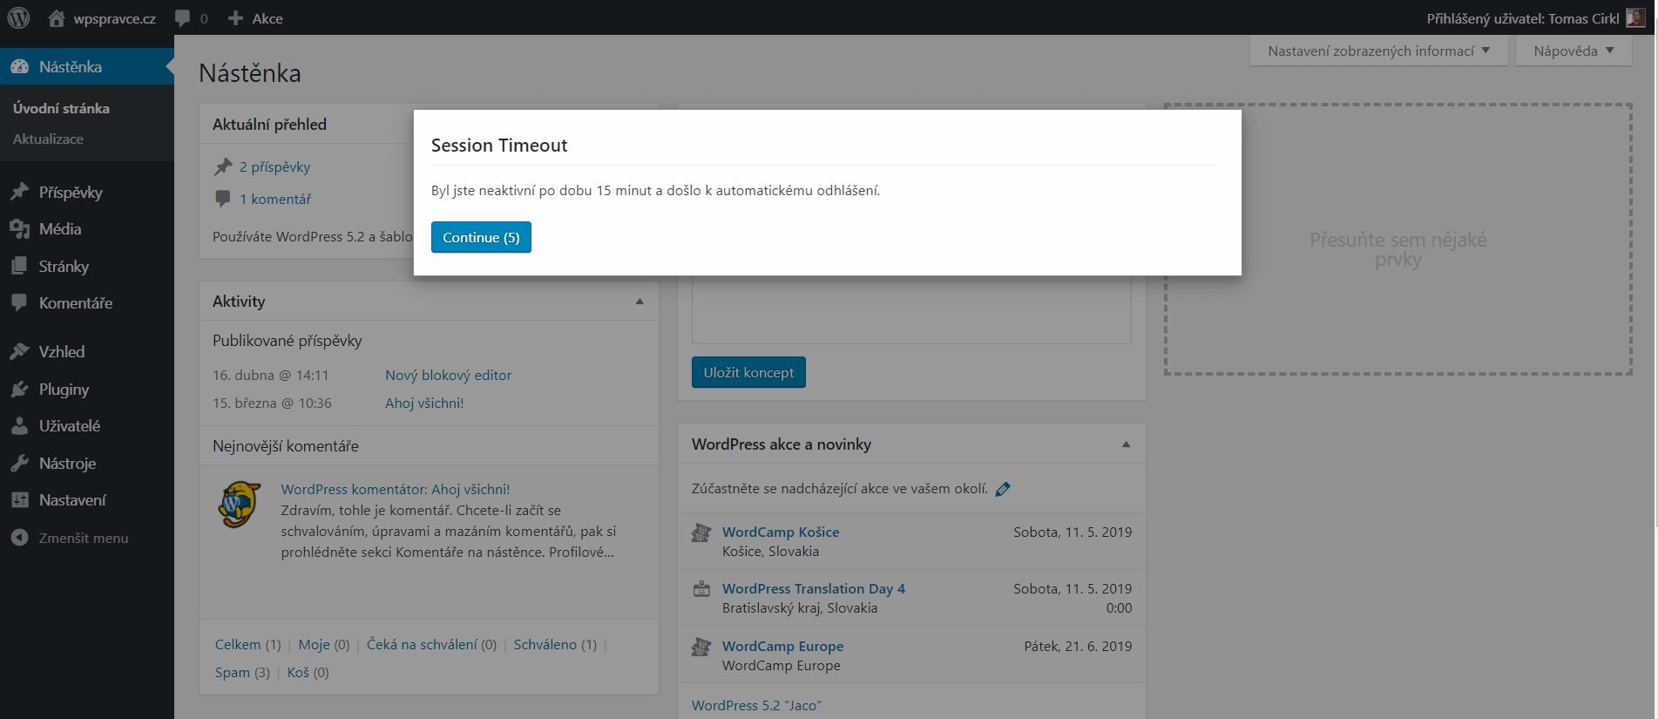The height and width of the screenshot is (719, 1658).
Task: Open the wpspravce.cz home icon
Action: coord(57,18)
